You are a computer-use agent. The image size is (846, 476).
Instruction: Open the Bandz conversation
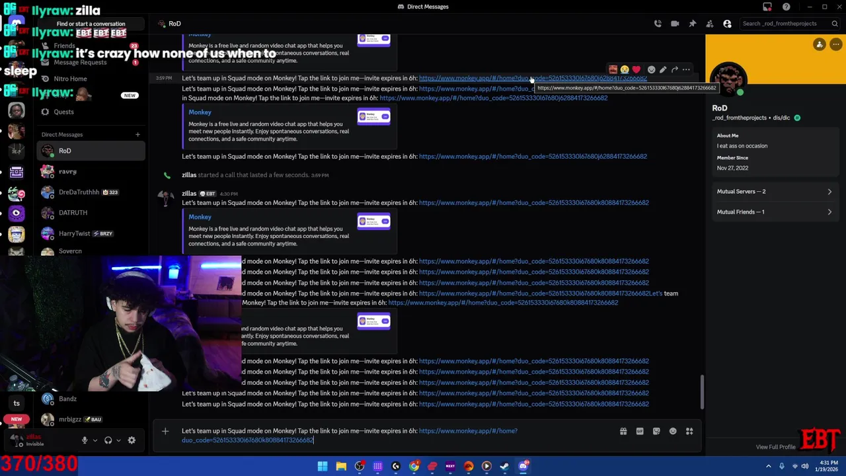tap(91, 399)
